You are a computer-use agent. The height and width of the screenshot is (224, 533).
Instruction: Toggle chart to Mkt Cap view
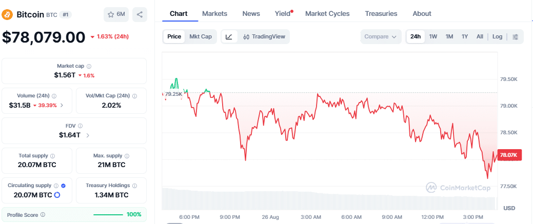[x=201, y=37]
